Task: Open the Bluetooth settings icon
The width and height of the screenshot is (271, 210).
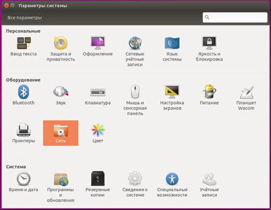Action: pyautogui.click(x=23, y=95)
